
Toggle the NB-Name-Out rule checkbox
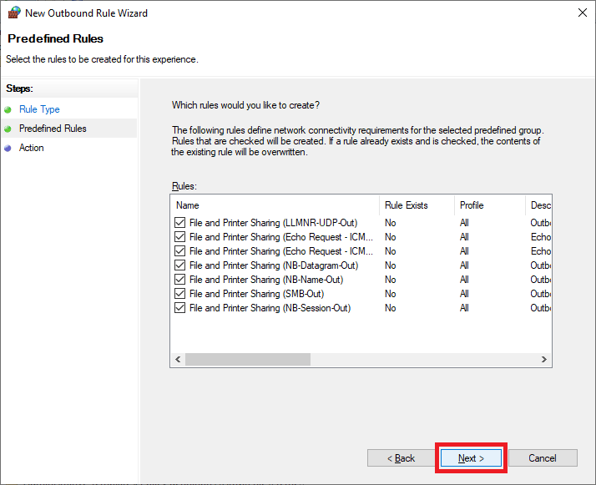[x=180, y=280]
